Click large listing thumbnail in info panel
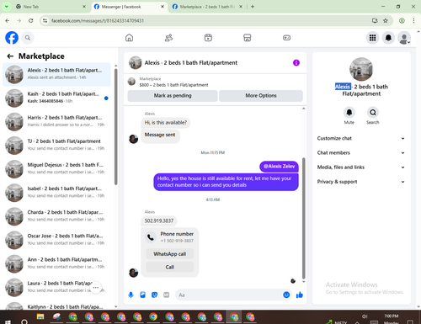Viewport: 421px width, 324px height. (x=361, y=69)
